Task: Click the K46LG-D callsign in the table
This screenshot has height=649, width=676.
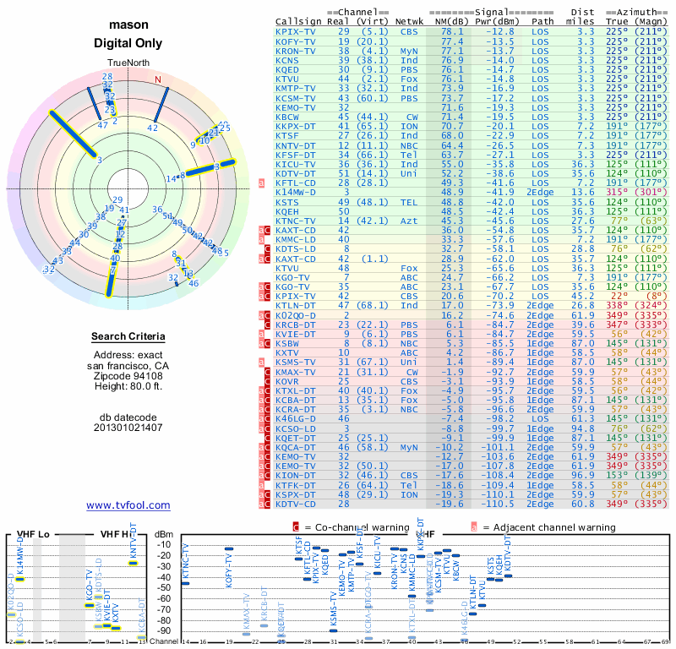Action: tap(295, 418)
